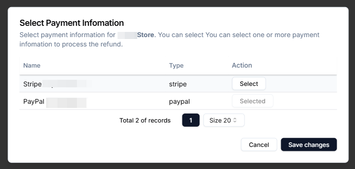Image resolution: width=355 pixels, height=169 pixels.
Task: Click the Type column header
Action: click(x=176, y=66)
